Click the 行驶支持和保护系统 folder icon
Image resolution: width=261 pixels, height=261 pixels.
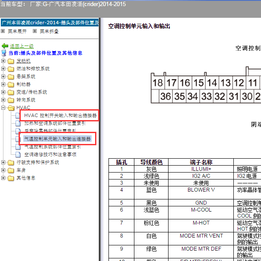(11, 163)
